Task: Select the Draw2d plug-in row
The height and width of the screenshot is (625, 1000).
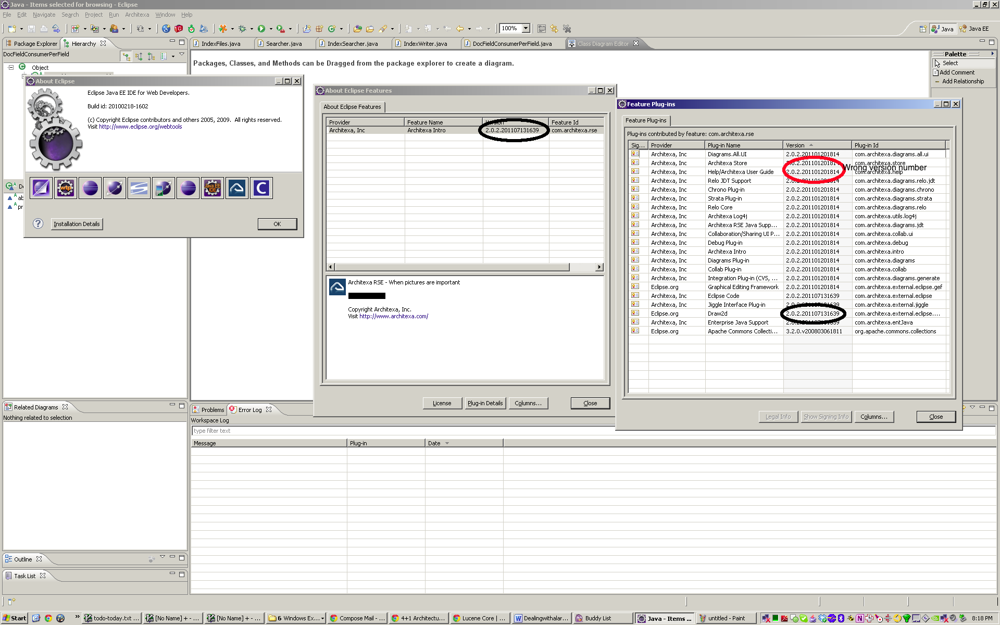Action: (x=787, y=314)
